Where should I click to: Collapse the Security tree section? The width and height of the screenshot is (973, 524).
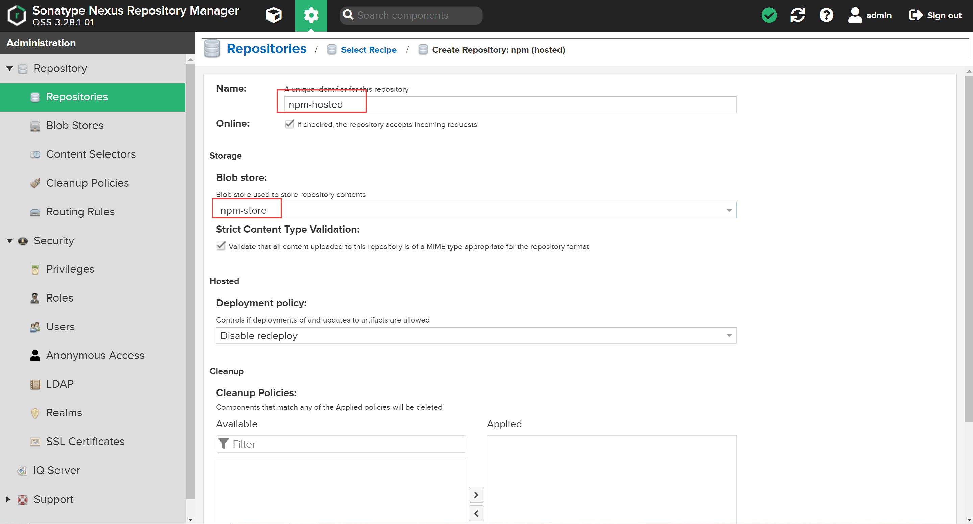[x=10, y=241]
